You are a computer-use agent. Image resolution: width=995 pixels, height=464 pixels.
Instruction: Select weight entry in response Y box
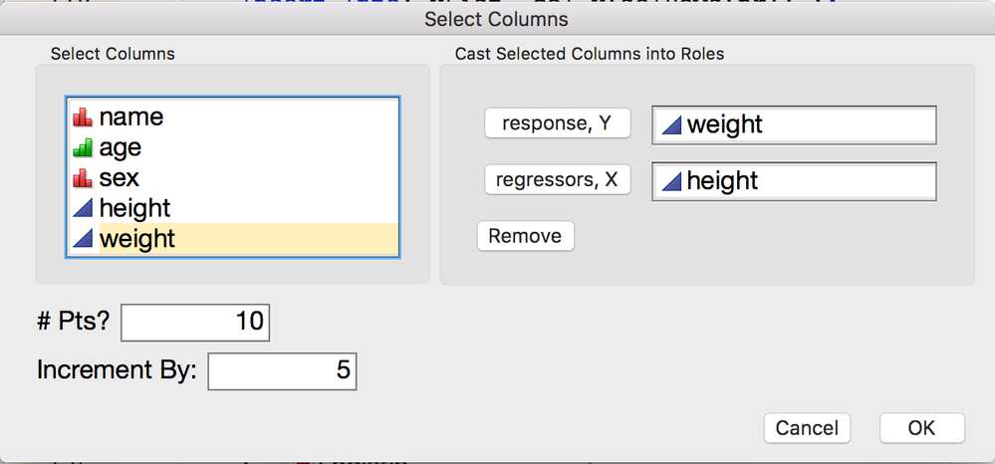[794, 125]
